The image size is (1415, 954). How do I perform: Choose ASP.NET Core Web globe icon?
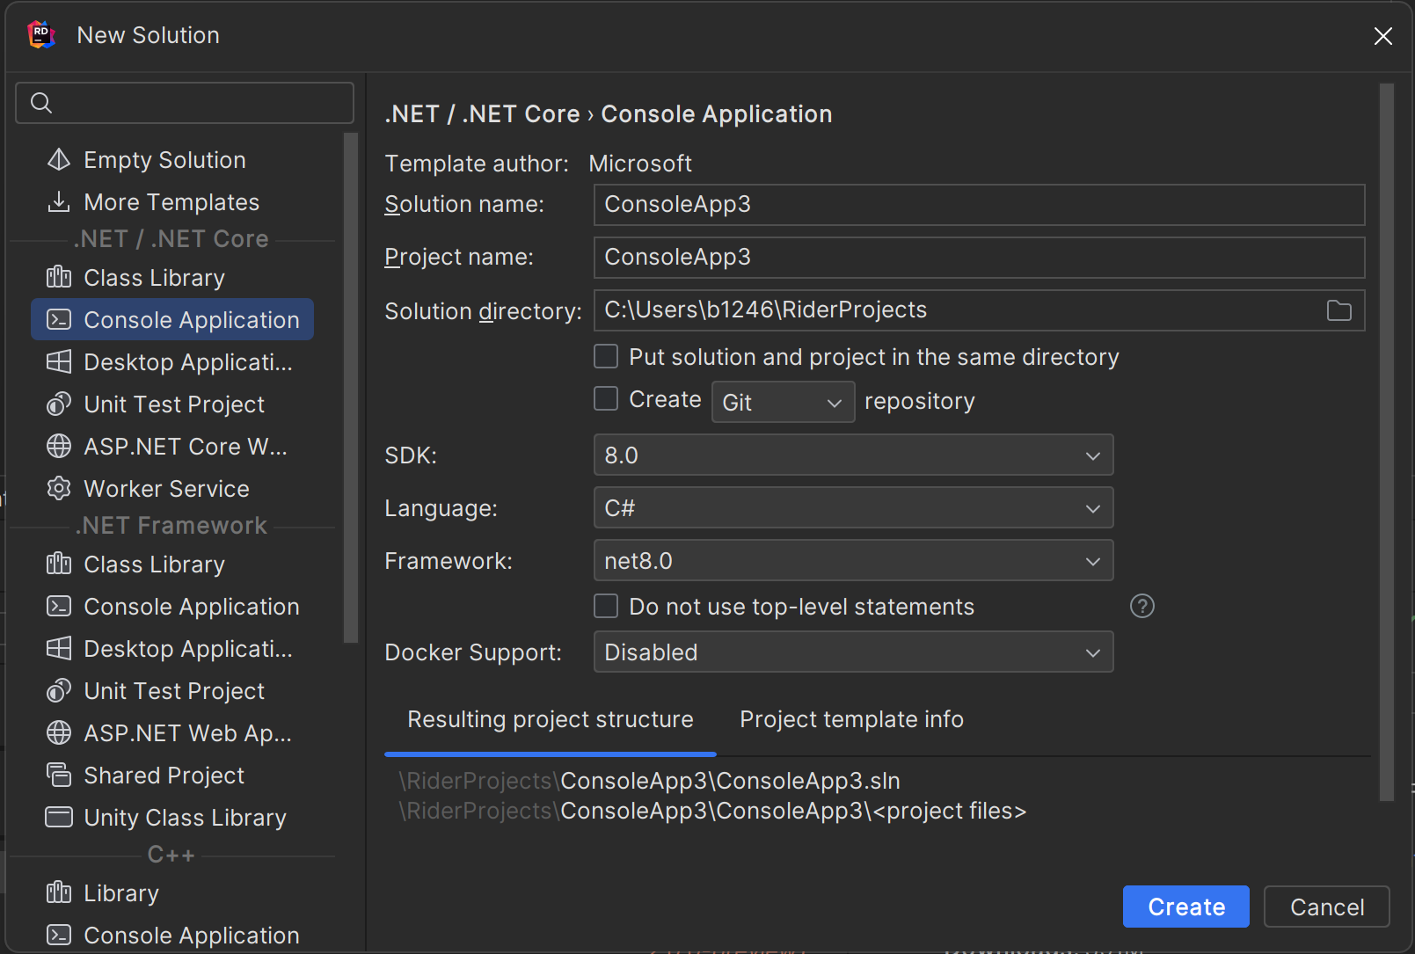59,447
